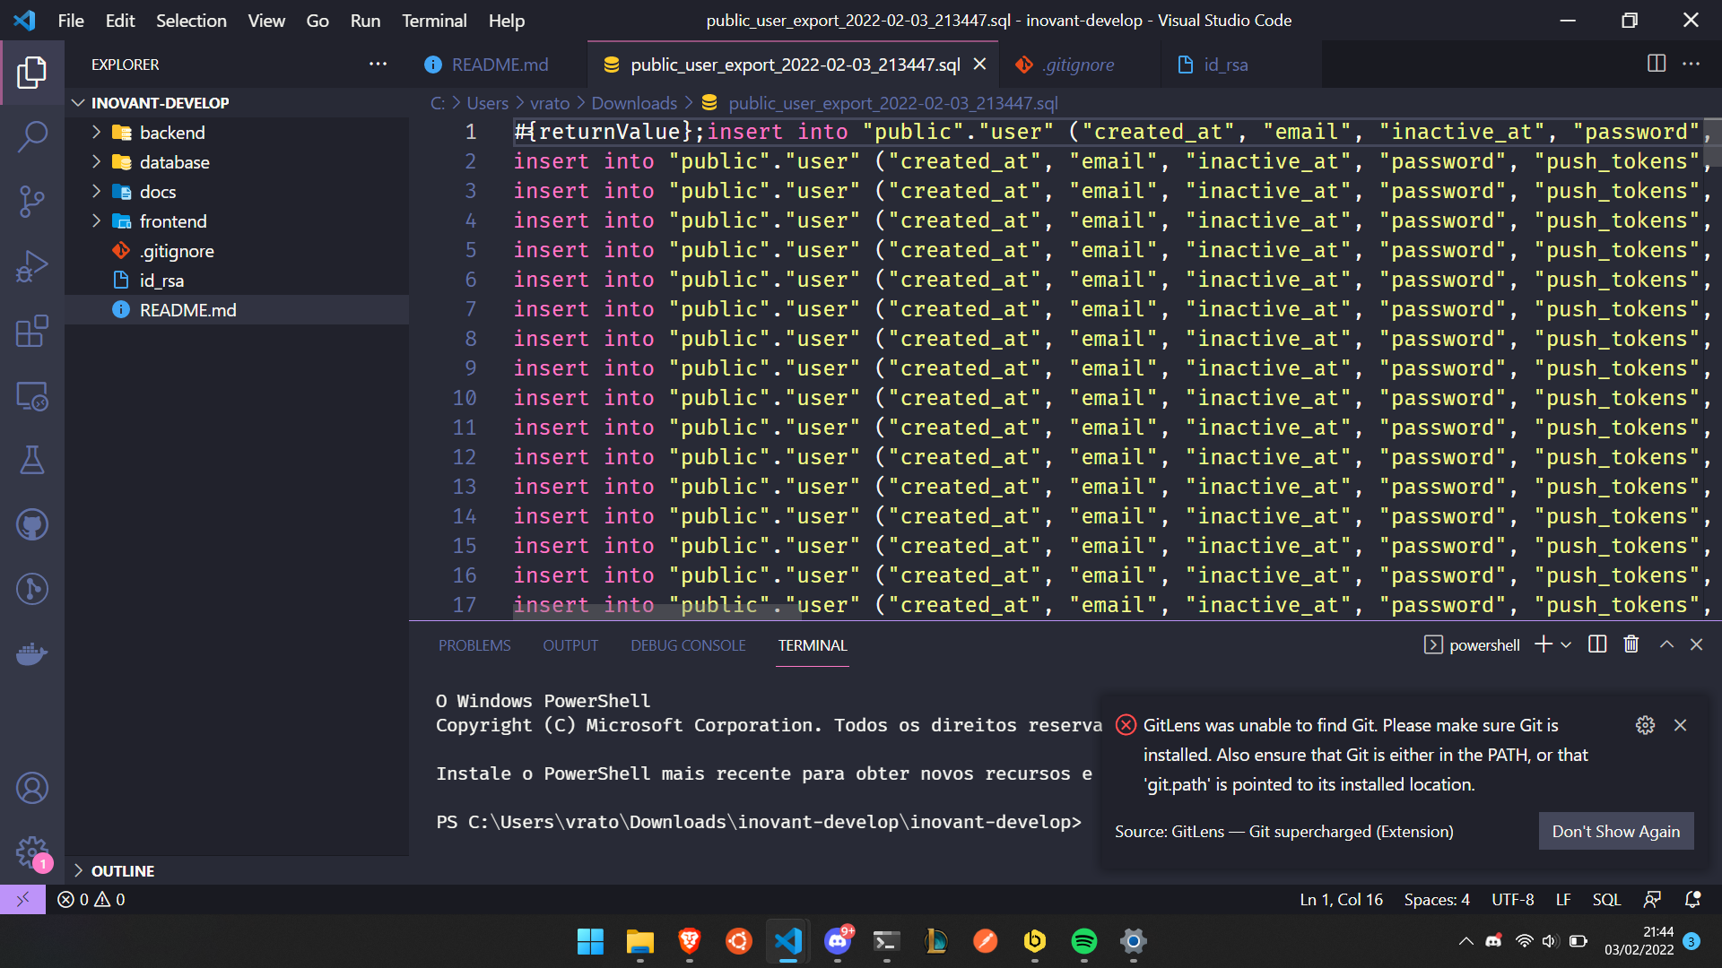Open notification settings gear in GitLens toast
Viewport: 1722px width, 968px height.
point(1645,725)
